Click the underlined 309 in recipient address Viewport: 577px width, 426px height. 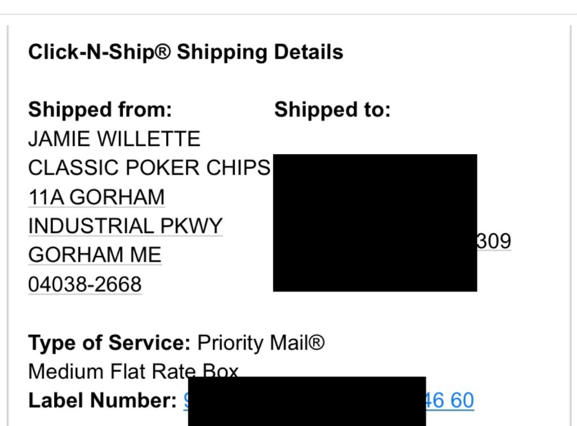tap(494, 241)
